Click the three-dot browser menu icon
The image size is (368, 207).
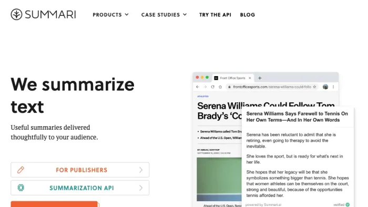click(333, 87)
